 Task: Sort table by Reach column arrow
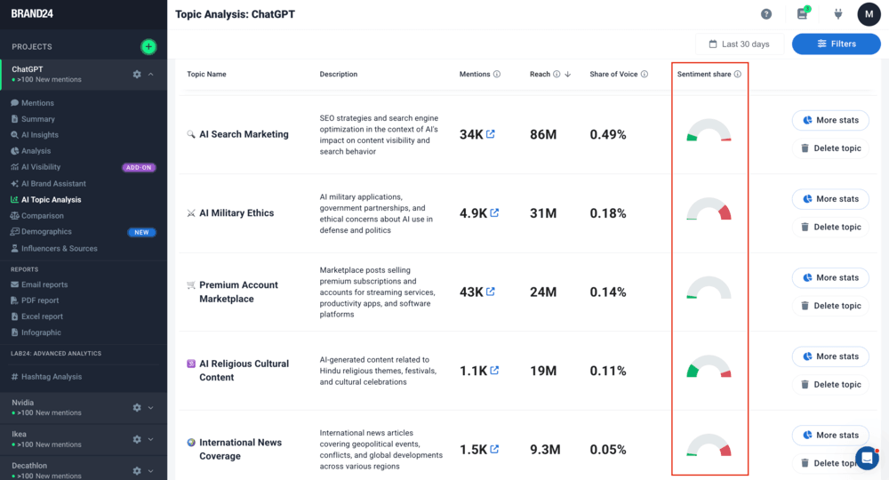[568, 75]
